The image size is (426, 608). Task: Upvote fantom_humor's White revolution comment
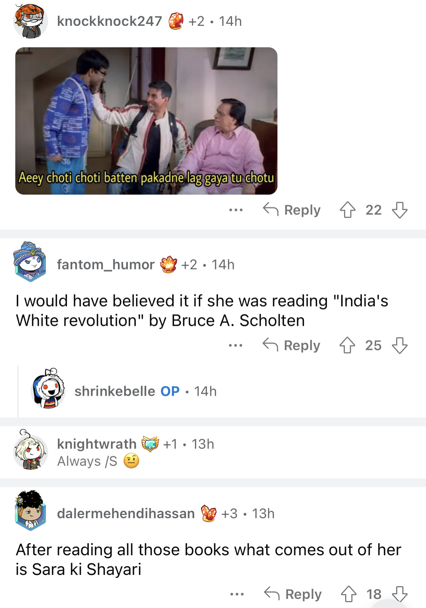[x=347, y=345]
